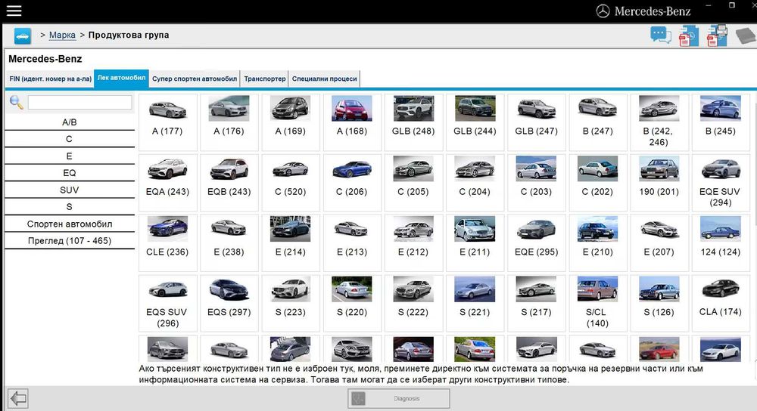757x411 pixels.
Task: Open GLB (244) model tile
Action: [x=475, y=122]
